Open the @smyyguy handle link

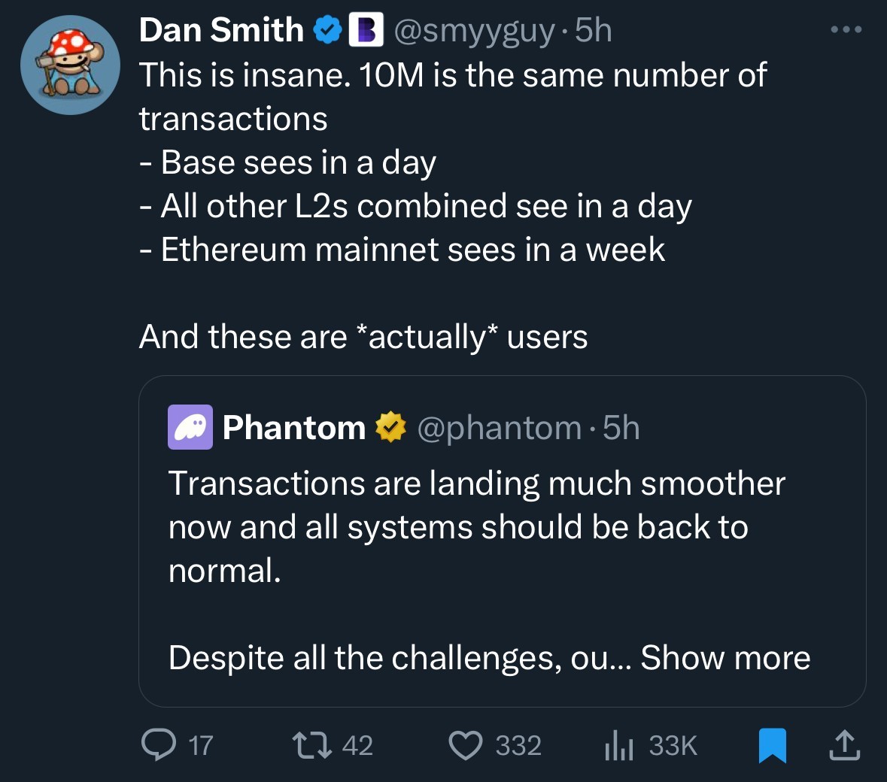[475, 30]
